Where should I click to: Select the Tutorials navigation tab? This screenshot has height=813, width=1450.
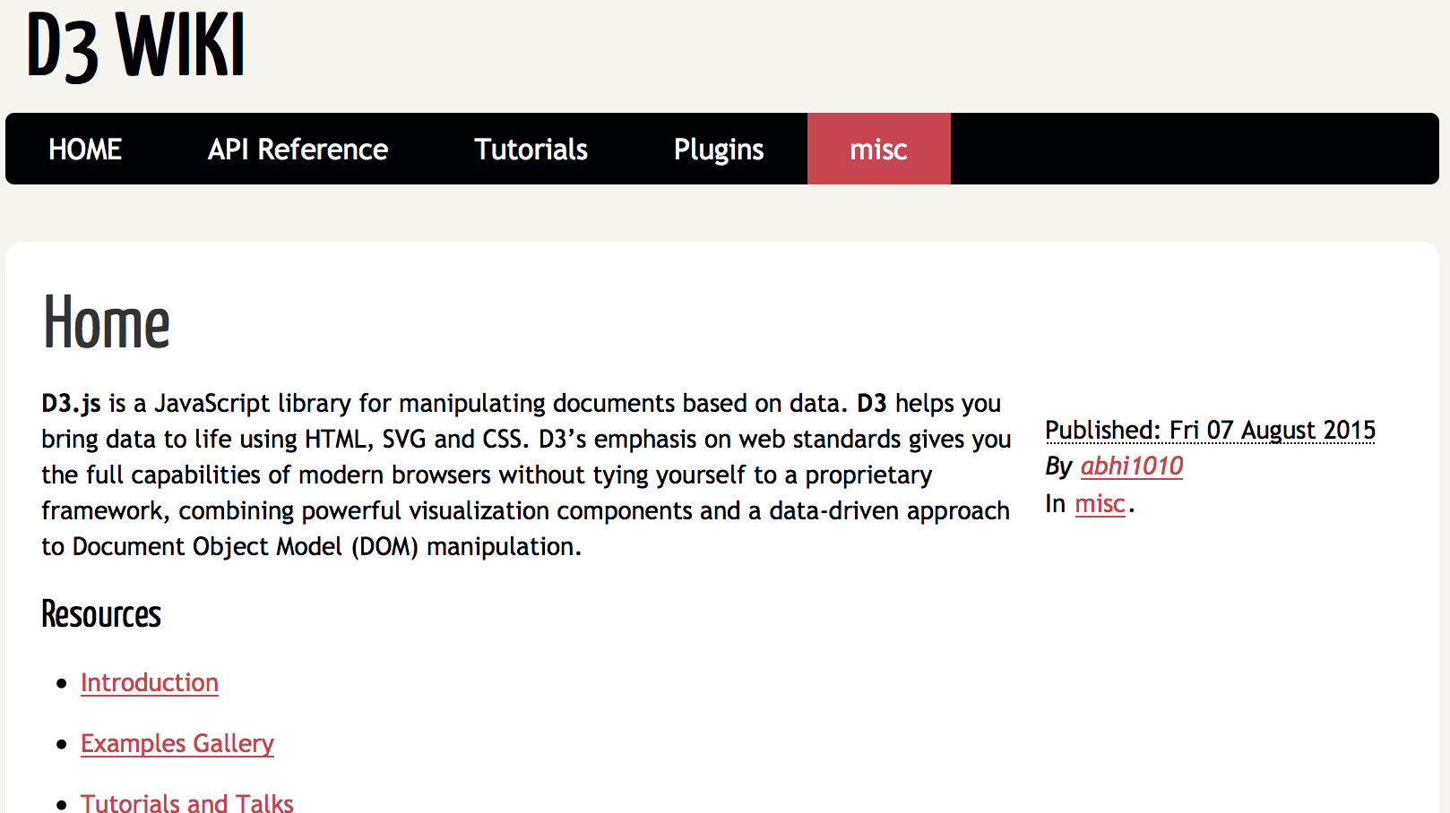531,149
